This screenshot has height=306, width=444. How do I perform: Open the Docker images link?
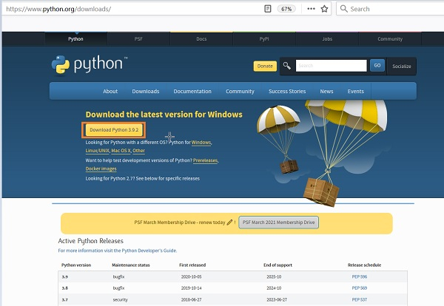tap(101, 169)
